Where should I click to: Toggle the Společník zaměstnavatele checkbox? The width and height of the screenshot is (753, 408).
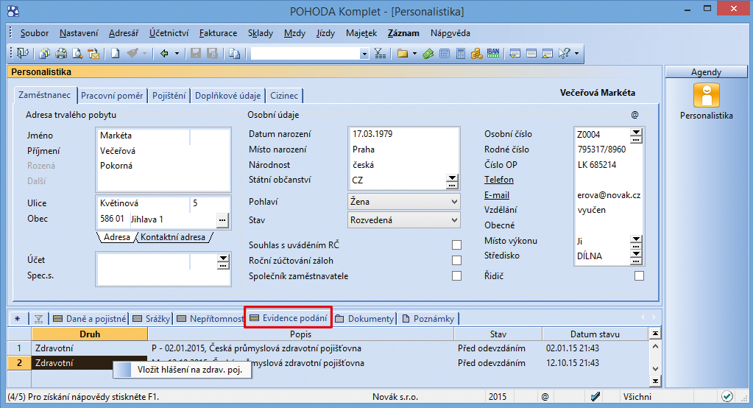(x=456, y=276)
